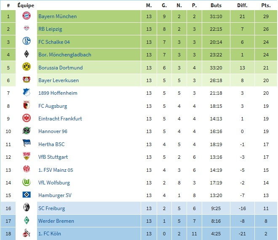Click the VfL Wolfsburg green logo
Viewport: 278px width, 240px height.
pyautogui.click(x=27, y=182)
